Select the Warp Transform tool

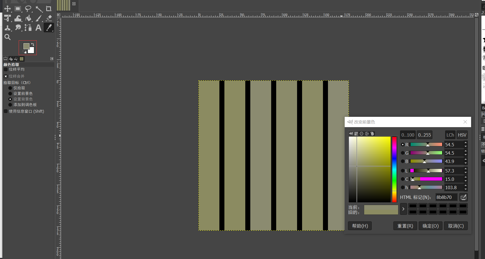[x=18, y=18]
